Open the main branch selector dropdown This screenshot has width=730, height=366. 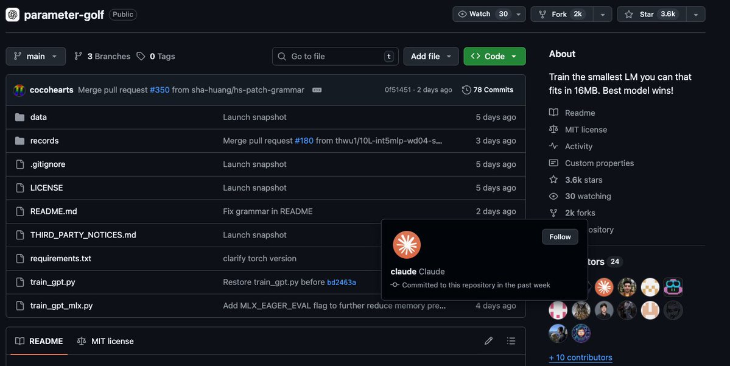coord(36,57)
